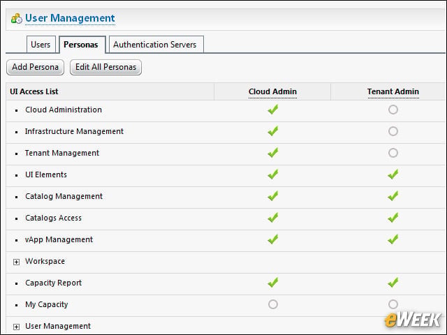Click the Add Persona button
The height and width of the screenshot is (335, 447).
point(36,67)
